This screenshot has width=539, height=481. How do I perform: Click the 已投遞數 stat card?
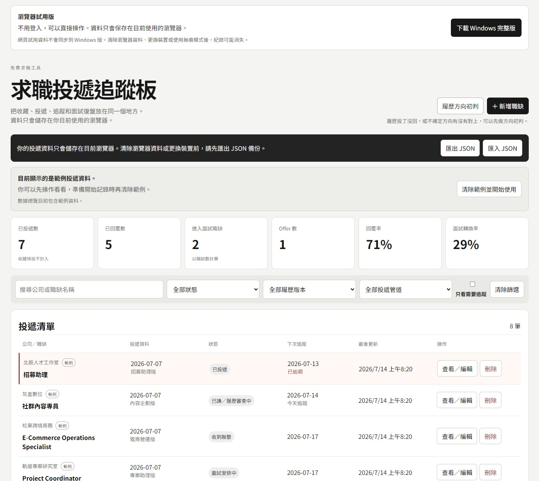tap(52, 243)
